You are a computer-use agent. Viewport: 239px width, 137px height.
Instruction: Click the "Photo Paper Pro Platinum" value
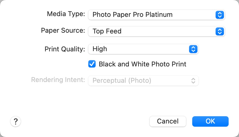click(132, 15)
